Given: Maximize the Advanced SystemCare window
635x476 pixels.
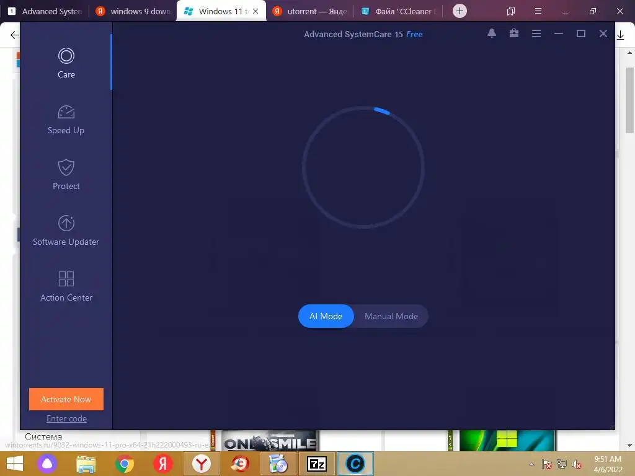Looking at the screenshot, I should 580,33.
